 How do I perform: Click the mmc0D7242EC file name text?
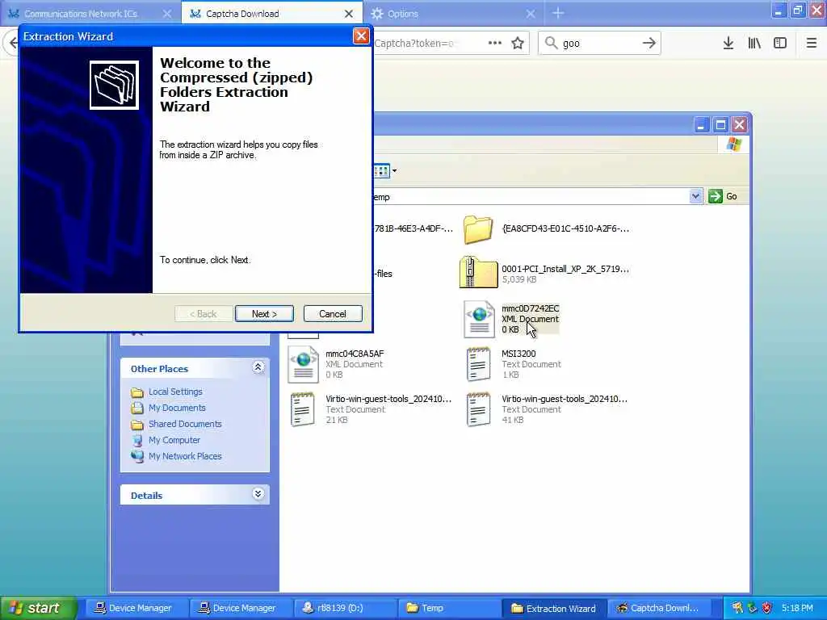coord(530,308)
